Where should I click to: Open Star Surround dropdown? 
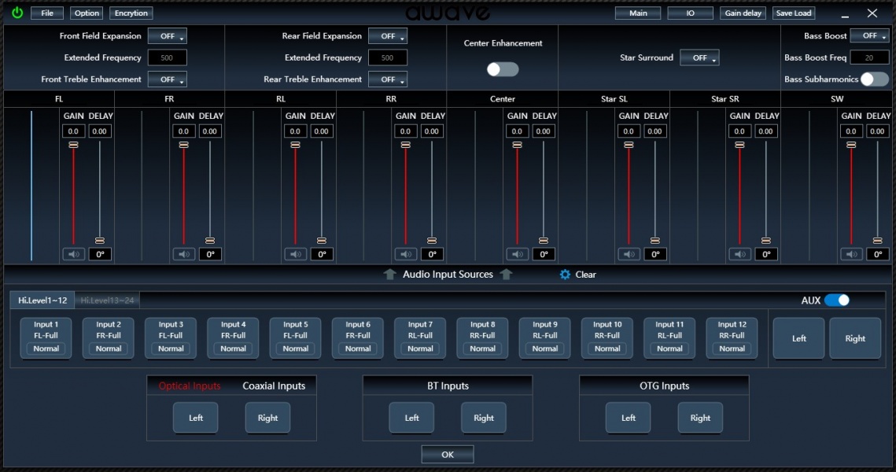click(699, 57)
